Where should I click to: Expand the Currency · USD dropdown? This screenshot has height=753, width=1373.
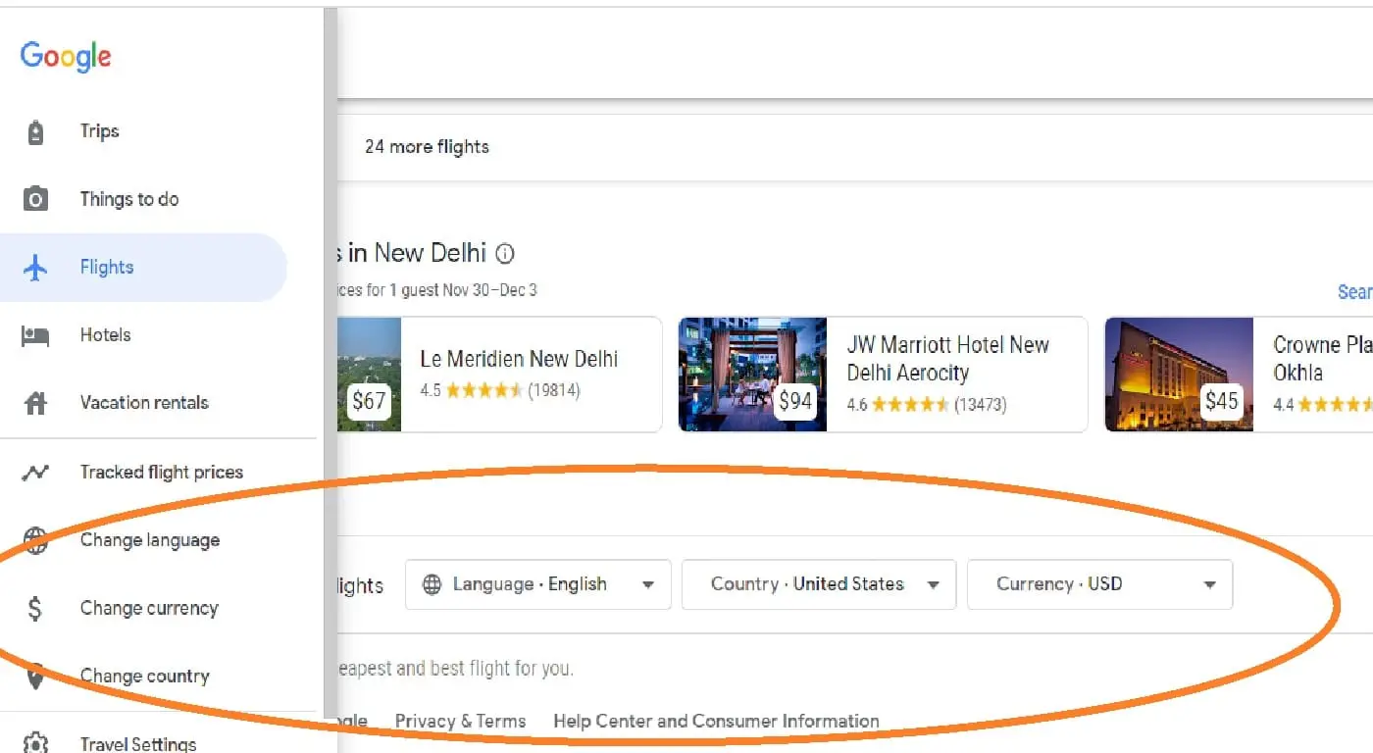pos(1099,584)
